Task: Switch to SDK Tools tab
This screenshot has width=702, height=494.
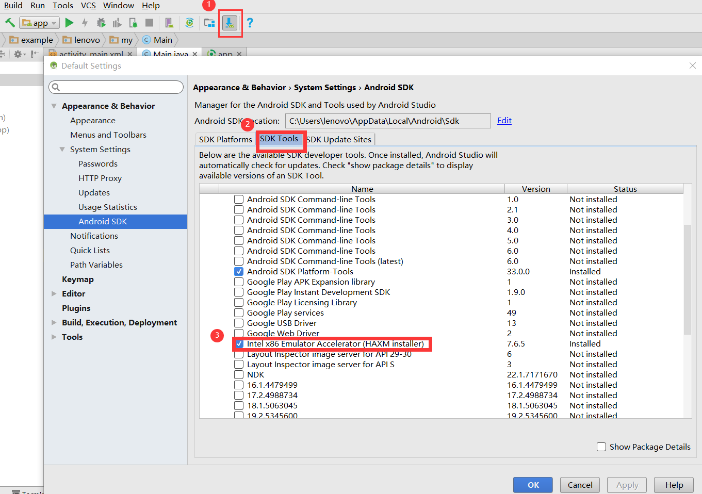Action: coord(279,139)
